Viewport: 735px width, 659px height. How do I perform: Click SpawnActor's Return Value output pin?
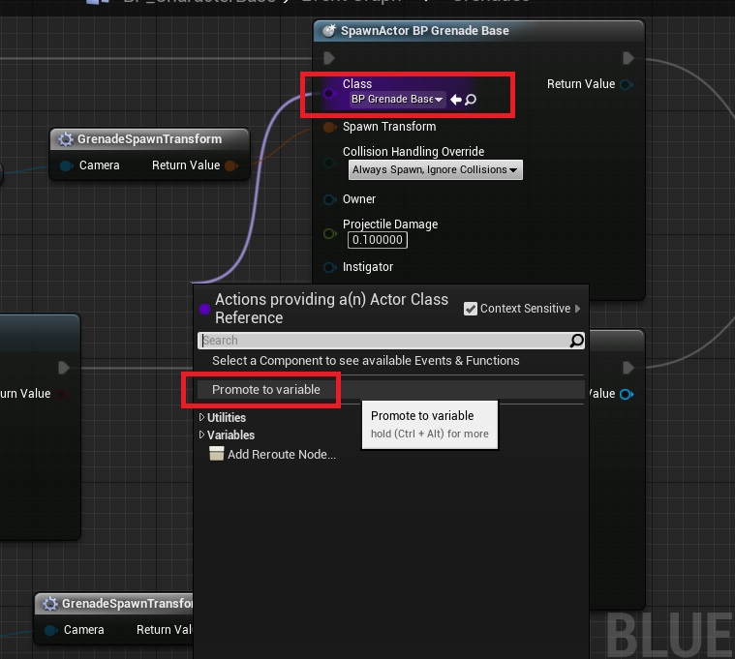pyautogui.click(x=627, y=84)
